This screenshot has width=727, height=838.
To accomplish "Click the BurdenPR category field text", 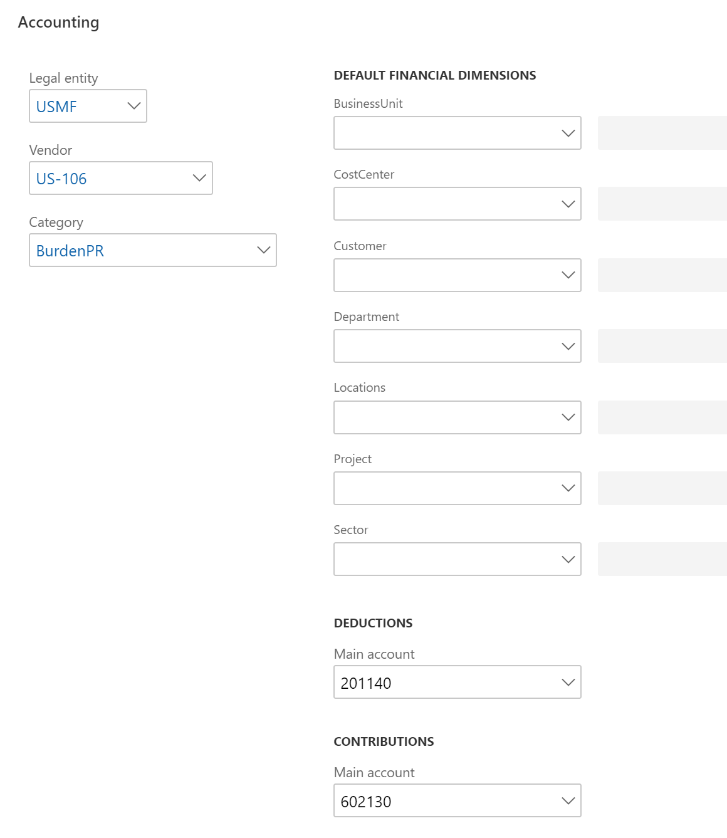I will pos(70,251).
